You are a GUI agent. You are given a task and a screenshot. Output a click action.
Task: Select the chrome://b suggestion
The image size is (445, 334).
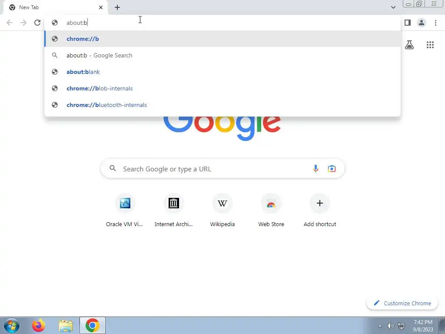tap(222, 39)
